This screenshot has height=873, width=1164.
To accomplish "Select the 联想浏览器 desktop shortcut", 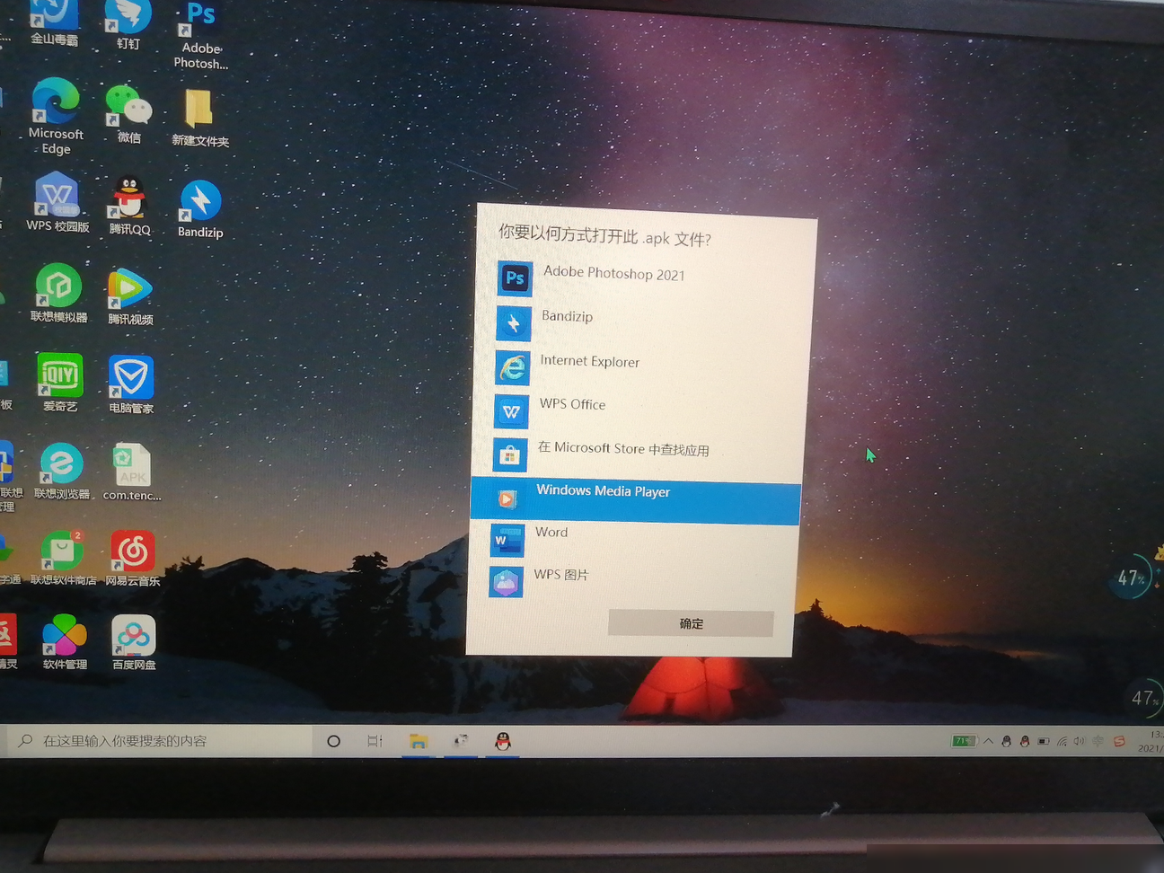I will tap(62, 472).
